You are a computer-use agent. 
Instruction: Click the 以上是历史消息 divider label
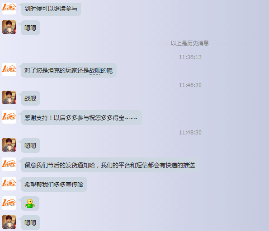click(190, 43)
